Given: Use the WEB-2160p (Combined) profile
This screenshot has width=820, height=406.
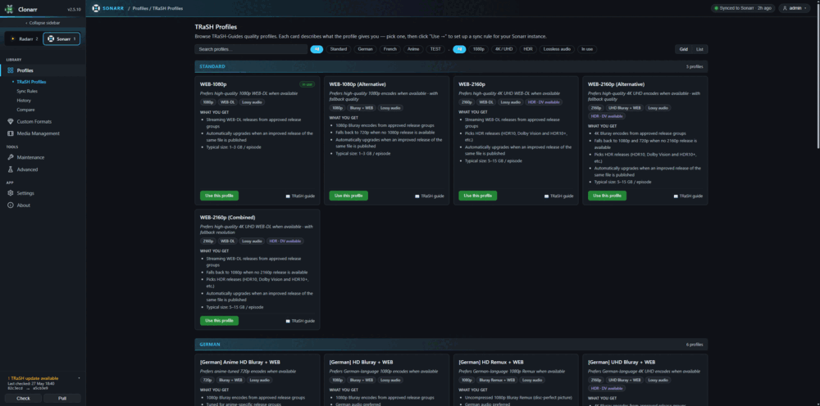Looking at the screenshot, I should (x=219, y=320).
